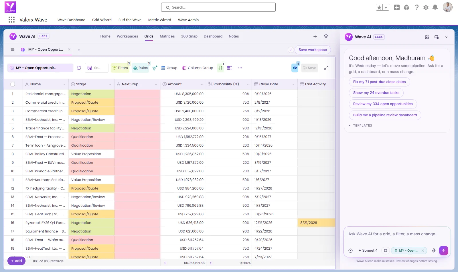This screenshot has height=272, width=458.
Task: Click the Save workspace button
Action: [313, 50]
